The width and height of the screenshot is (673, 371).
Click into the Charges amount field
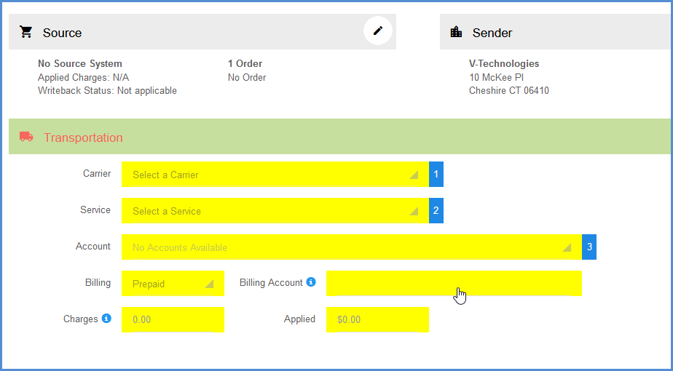pos(173,319)
